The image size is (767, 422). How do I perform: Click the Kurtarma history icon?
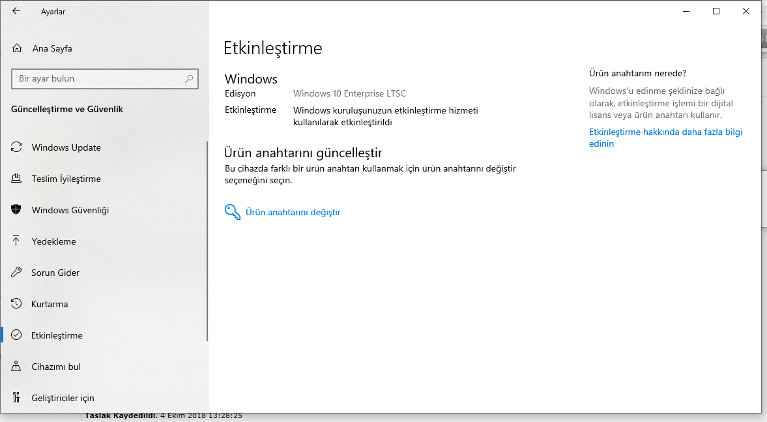click(16, 303)
